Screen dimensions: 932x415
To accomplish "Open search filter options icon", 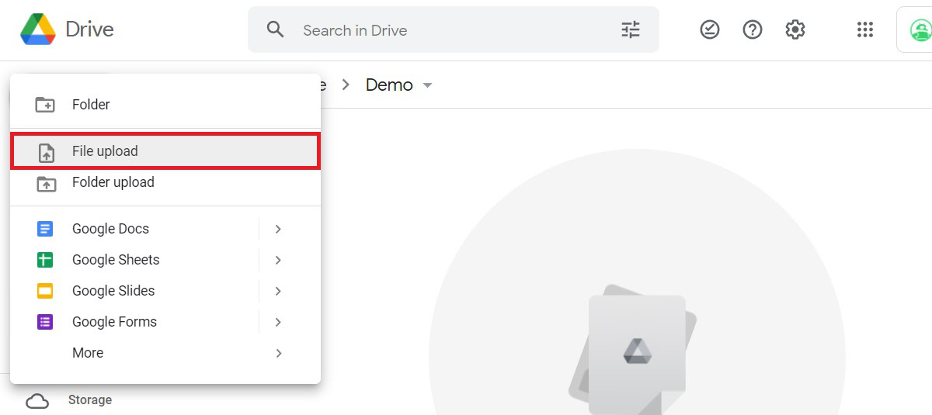I will pyautogui.click(x=631, y=30).
